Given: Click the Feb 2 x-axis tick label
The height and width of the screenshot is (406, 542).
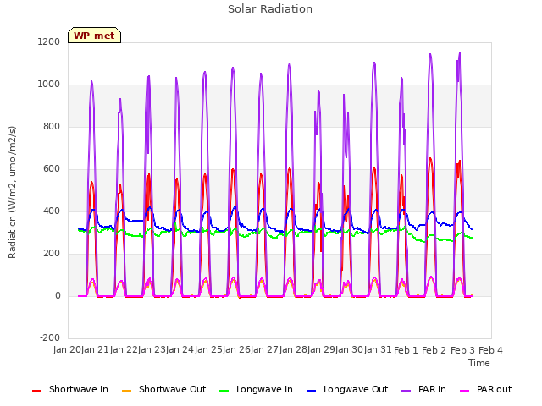Looking at the screenshot, I should (x=434, y=350).
